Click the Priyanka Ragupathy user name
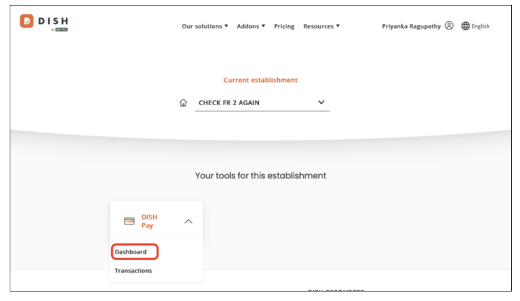The image size is (520, 301). click(x=411, y=26)
